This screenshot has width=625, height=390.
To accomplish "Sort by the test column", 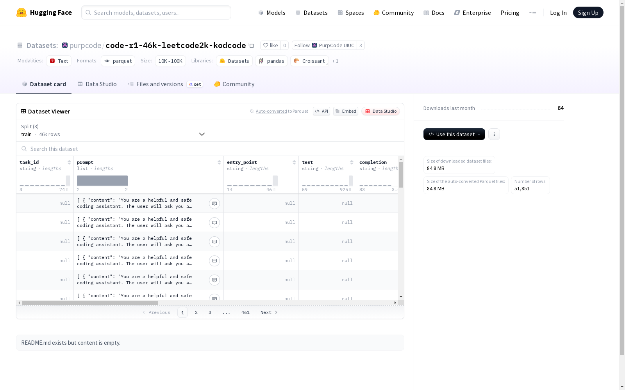I will (x=352, y=162).
